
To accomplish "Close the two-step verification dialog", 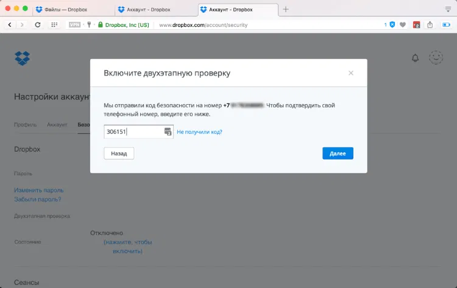I will (x=351, y=73).
